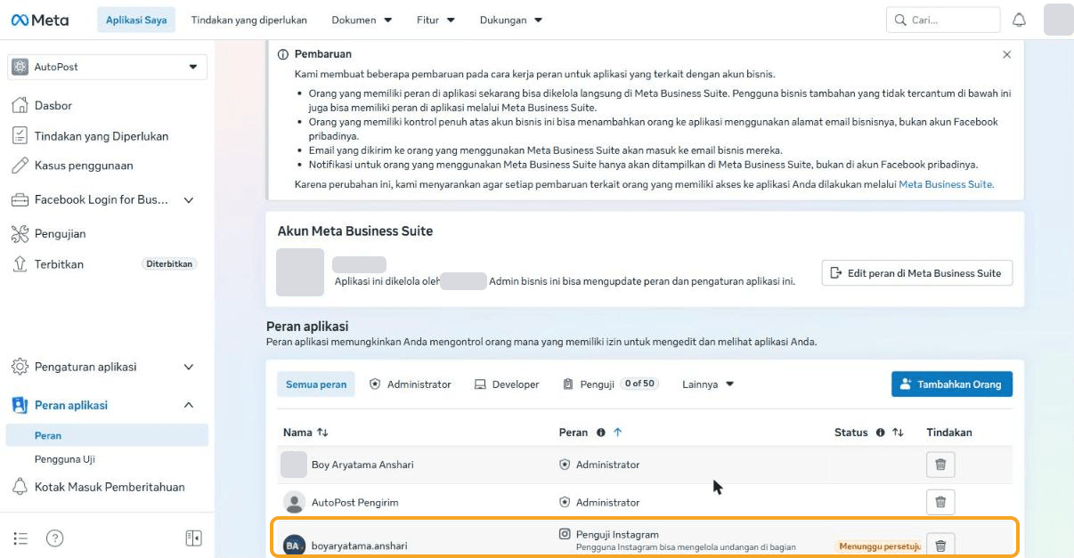Click the Status column info icon
Viewport: 1074px width, 558px height.
coord(881,433)
